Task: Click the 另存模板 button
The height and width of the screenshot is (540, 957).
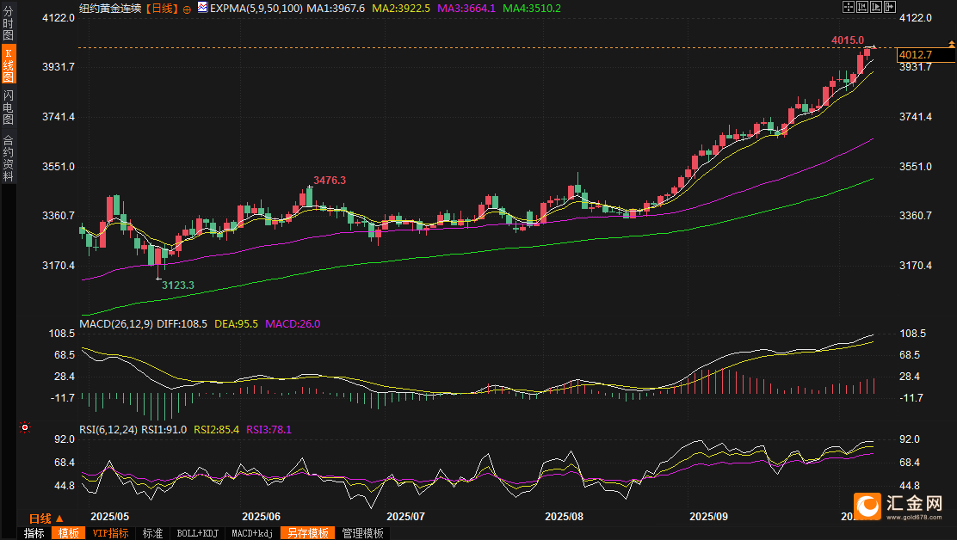Action: click(308, 533)
